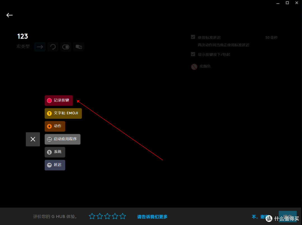Choose the 延迟 delay option

pos(55,165)
